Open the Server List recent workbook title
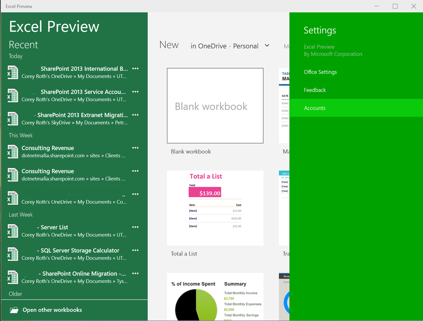The height and width of the screenshot is (321, 423). [x=53, y=228]
